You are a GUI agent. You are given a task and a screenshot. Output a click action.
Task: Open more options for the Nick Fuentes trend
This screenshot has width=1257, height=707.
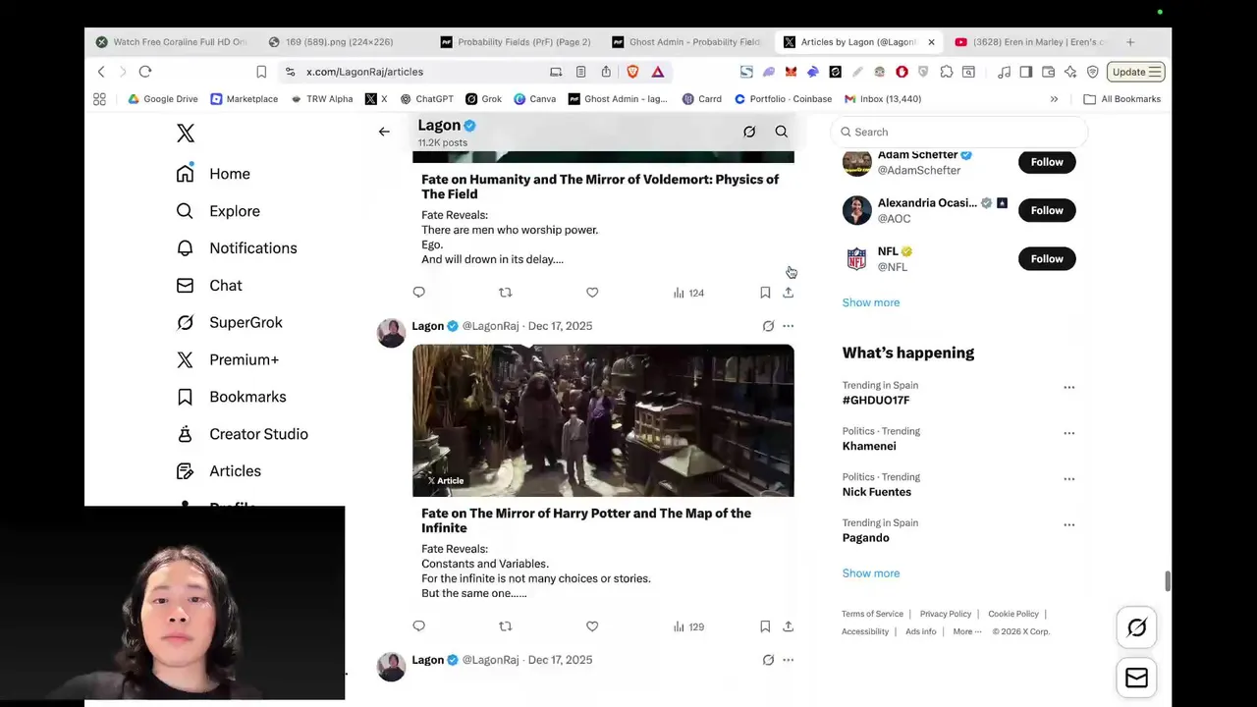pos(1069,479)
